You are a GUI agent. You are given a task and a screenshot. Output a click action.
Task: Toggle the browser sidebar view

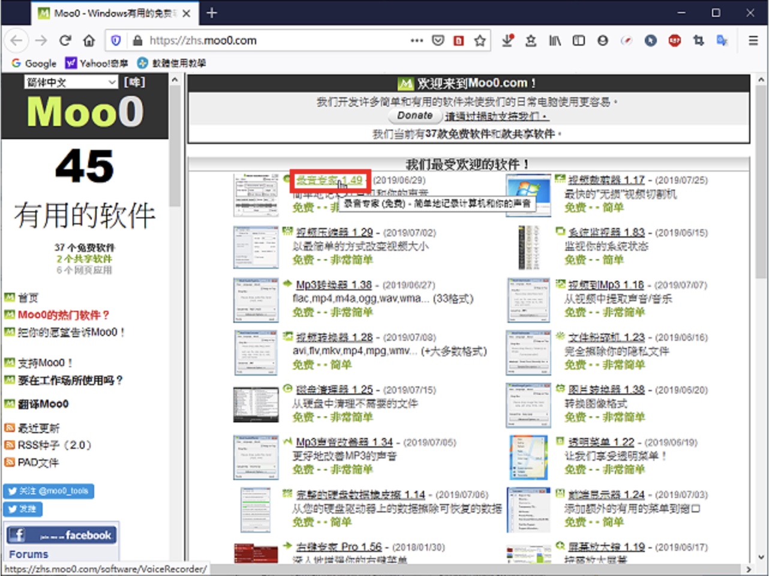579,40
